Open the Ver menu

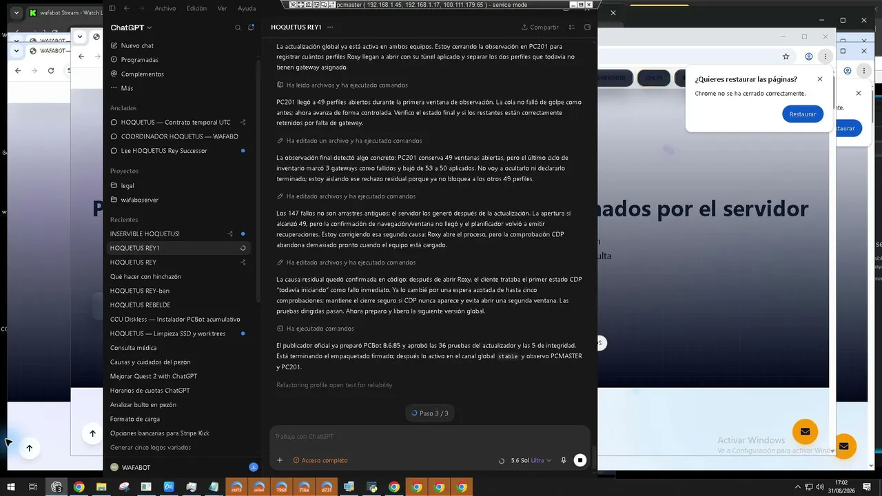[222, 8]
